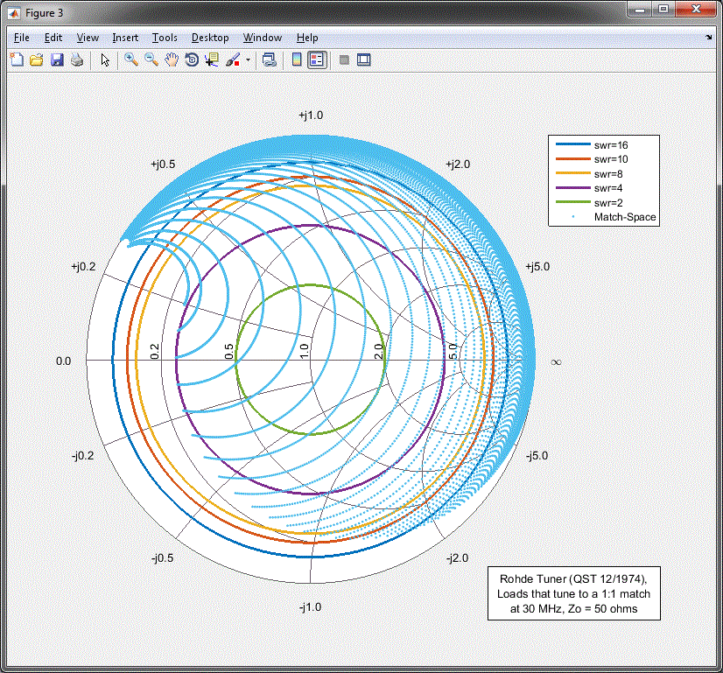Click the Link Plot toolbar button
This screenshot has height=673, width=723.
[270, 60]
